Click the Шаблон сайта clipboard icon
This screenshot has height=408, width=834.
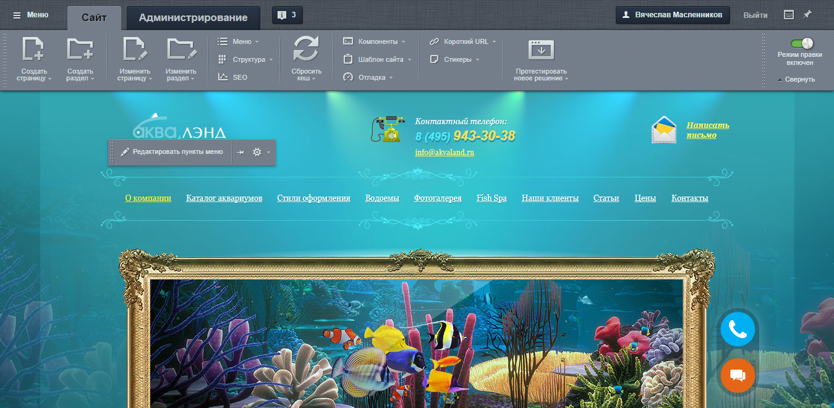click(348, 59)
